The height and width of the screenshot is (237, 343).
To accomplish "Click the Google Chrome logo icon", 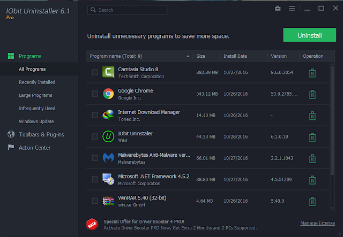I will (x=108, y=94).
